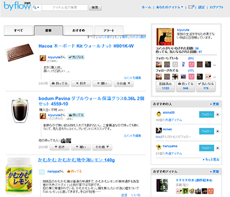Click kiyurute avatar on Hacoa post
Image resolution: width=230 pixels, height=197 pixels.
point(43,58)
